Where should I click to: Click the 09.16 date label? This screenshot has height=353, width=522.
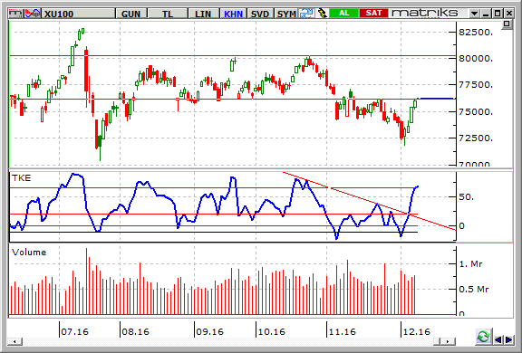coord(209,331)
